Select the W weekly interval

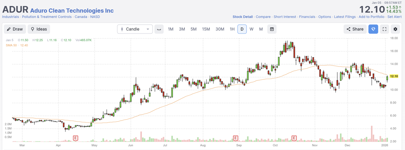pos(252,29)
